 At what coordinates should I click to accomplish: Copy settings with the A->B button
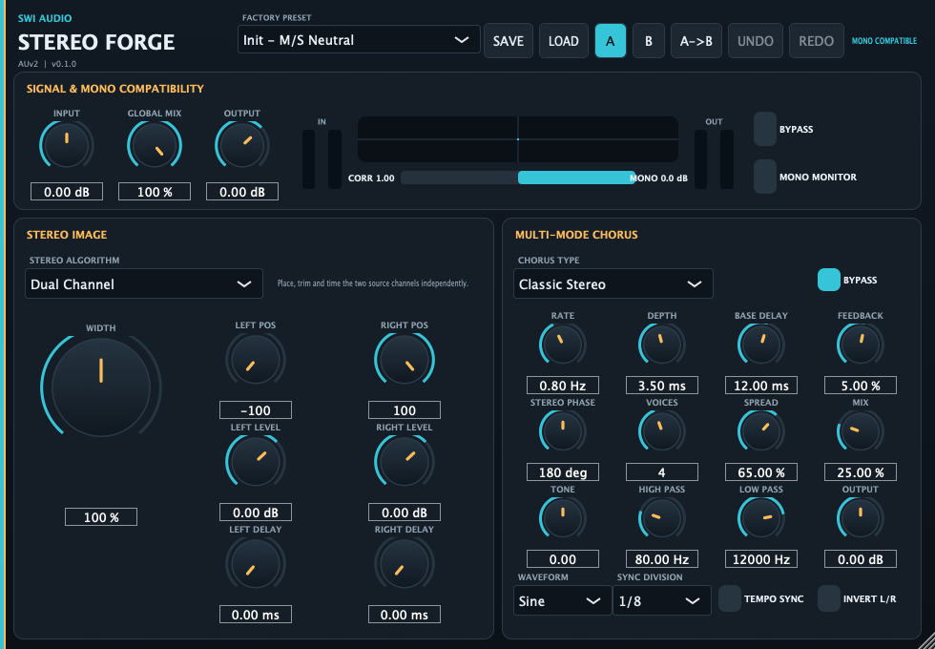(696, 40)
